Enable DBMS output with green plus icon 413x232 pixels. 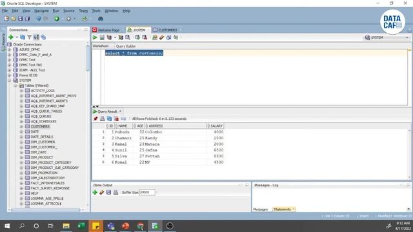click(x=95, y=192)
